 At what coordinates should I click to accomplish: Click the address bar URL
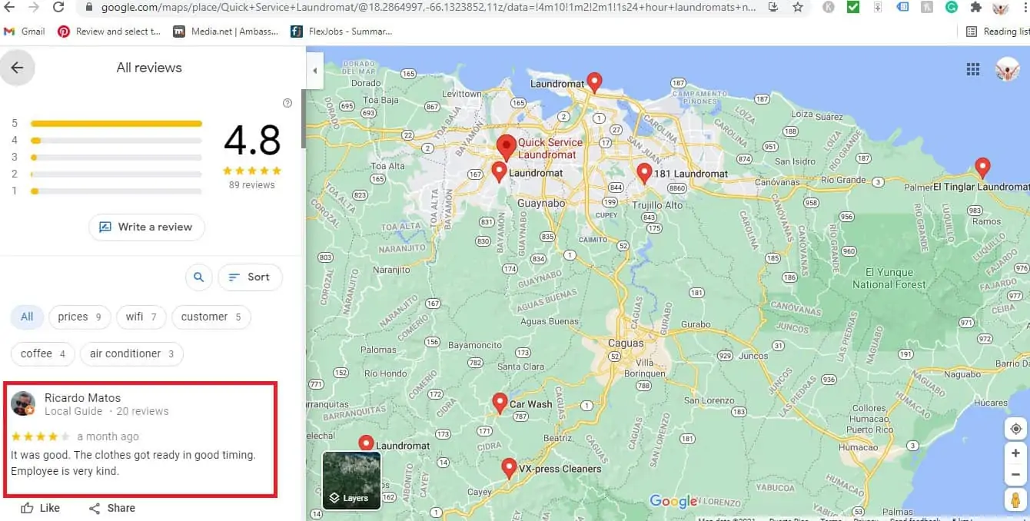coord(427,7)
